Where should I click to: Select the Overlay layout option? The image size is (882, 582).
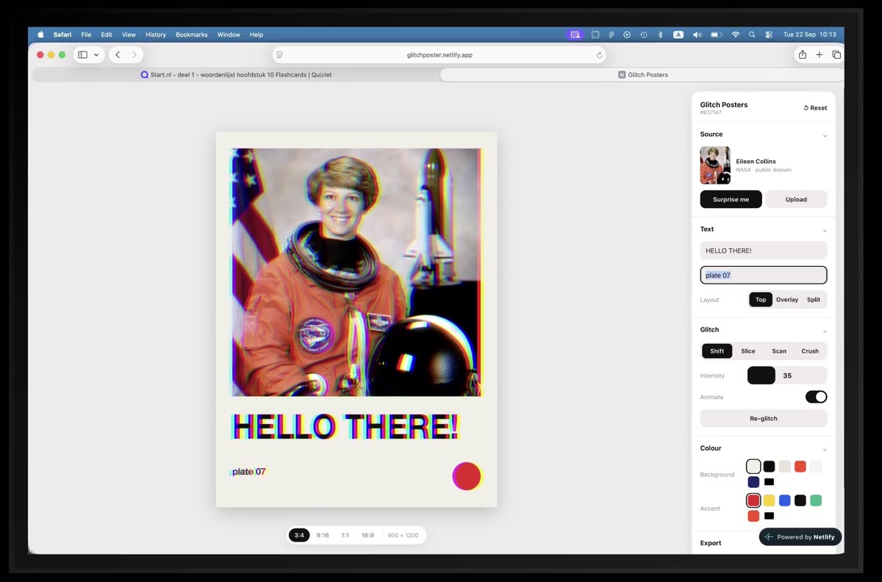[x=787, y=300]
